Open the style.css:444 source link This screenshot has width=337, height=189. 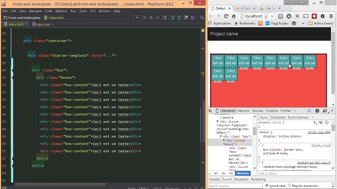pyautogui.click(x=319, y=132)
